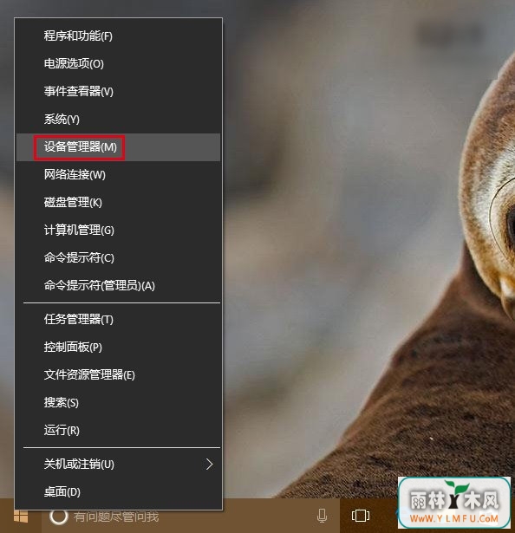The width and height of the screenshot is (515, 533).
Task: Click the Windows Start button
Action: (21, 516)
